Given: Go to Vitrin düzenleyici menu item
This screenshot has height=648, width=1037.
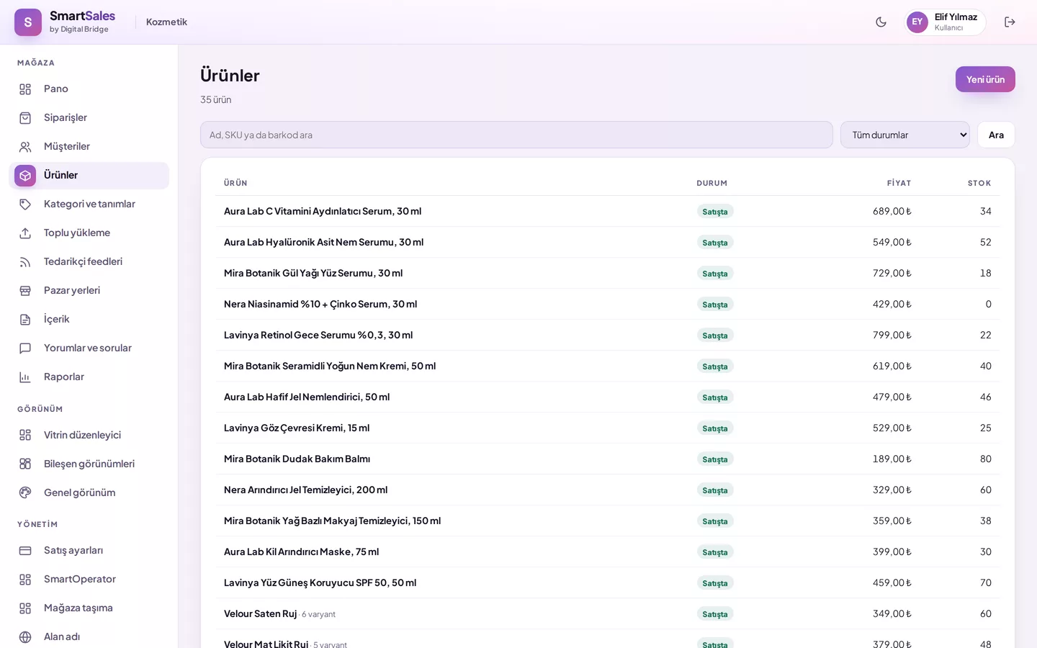Looking at the screenshot, I should pyautogui.click(x=89, y=435).
